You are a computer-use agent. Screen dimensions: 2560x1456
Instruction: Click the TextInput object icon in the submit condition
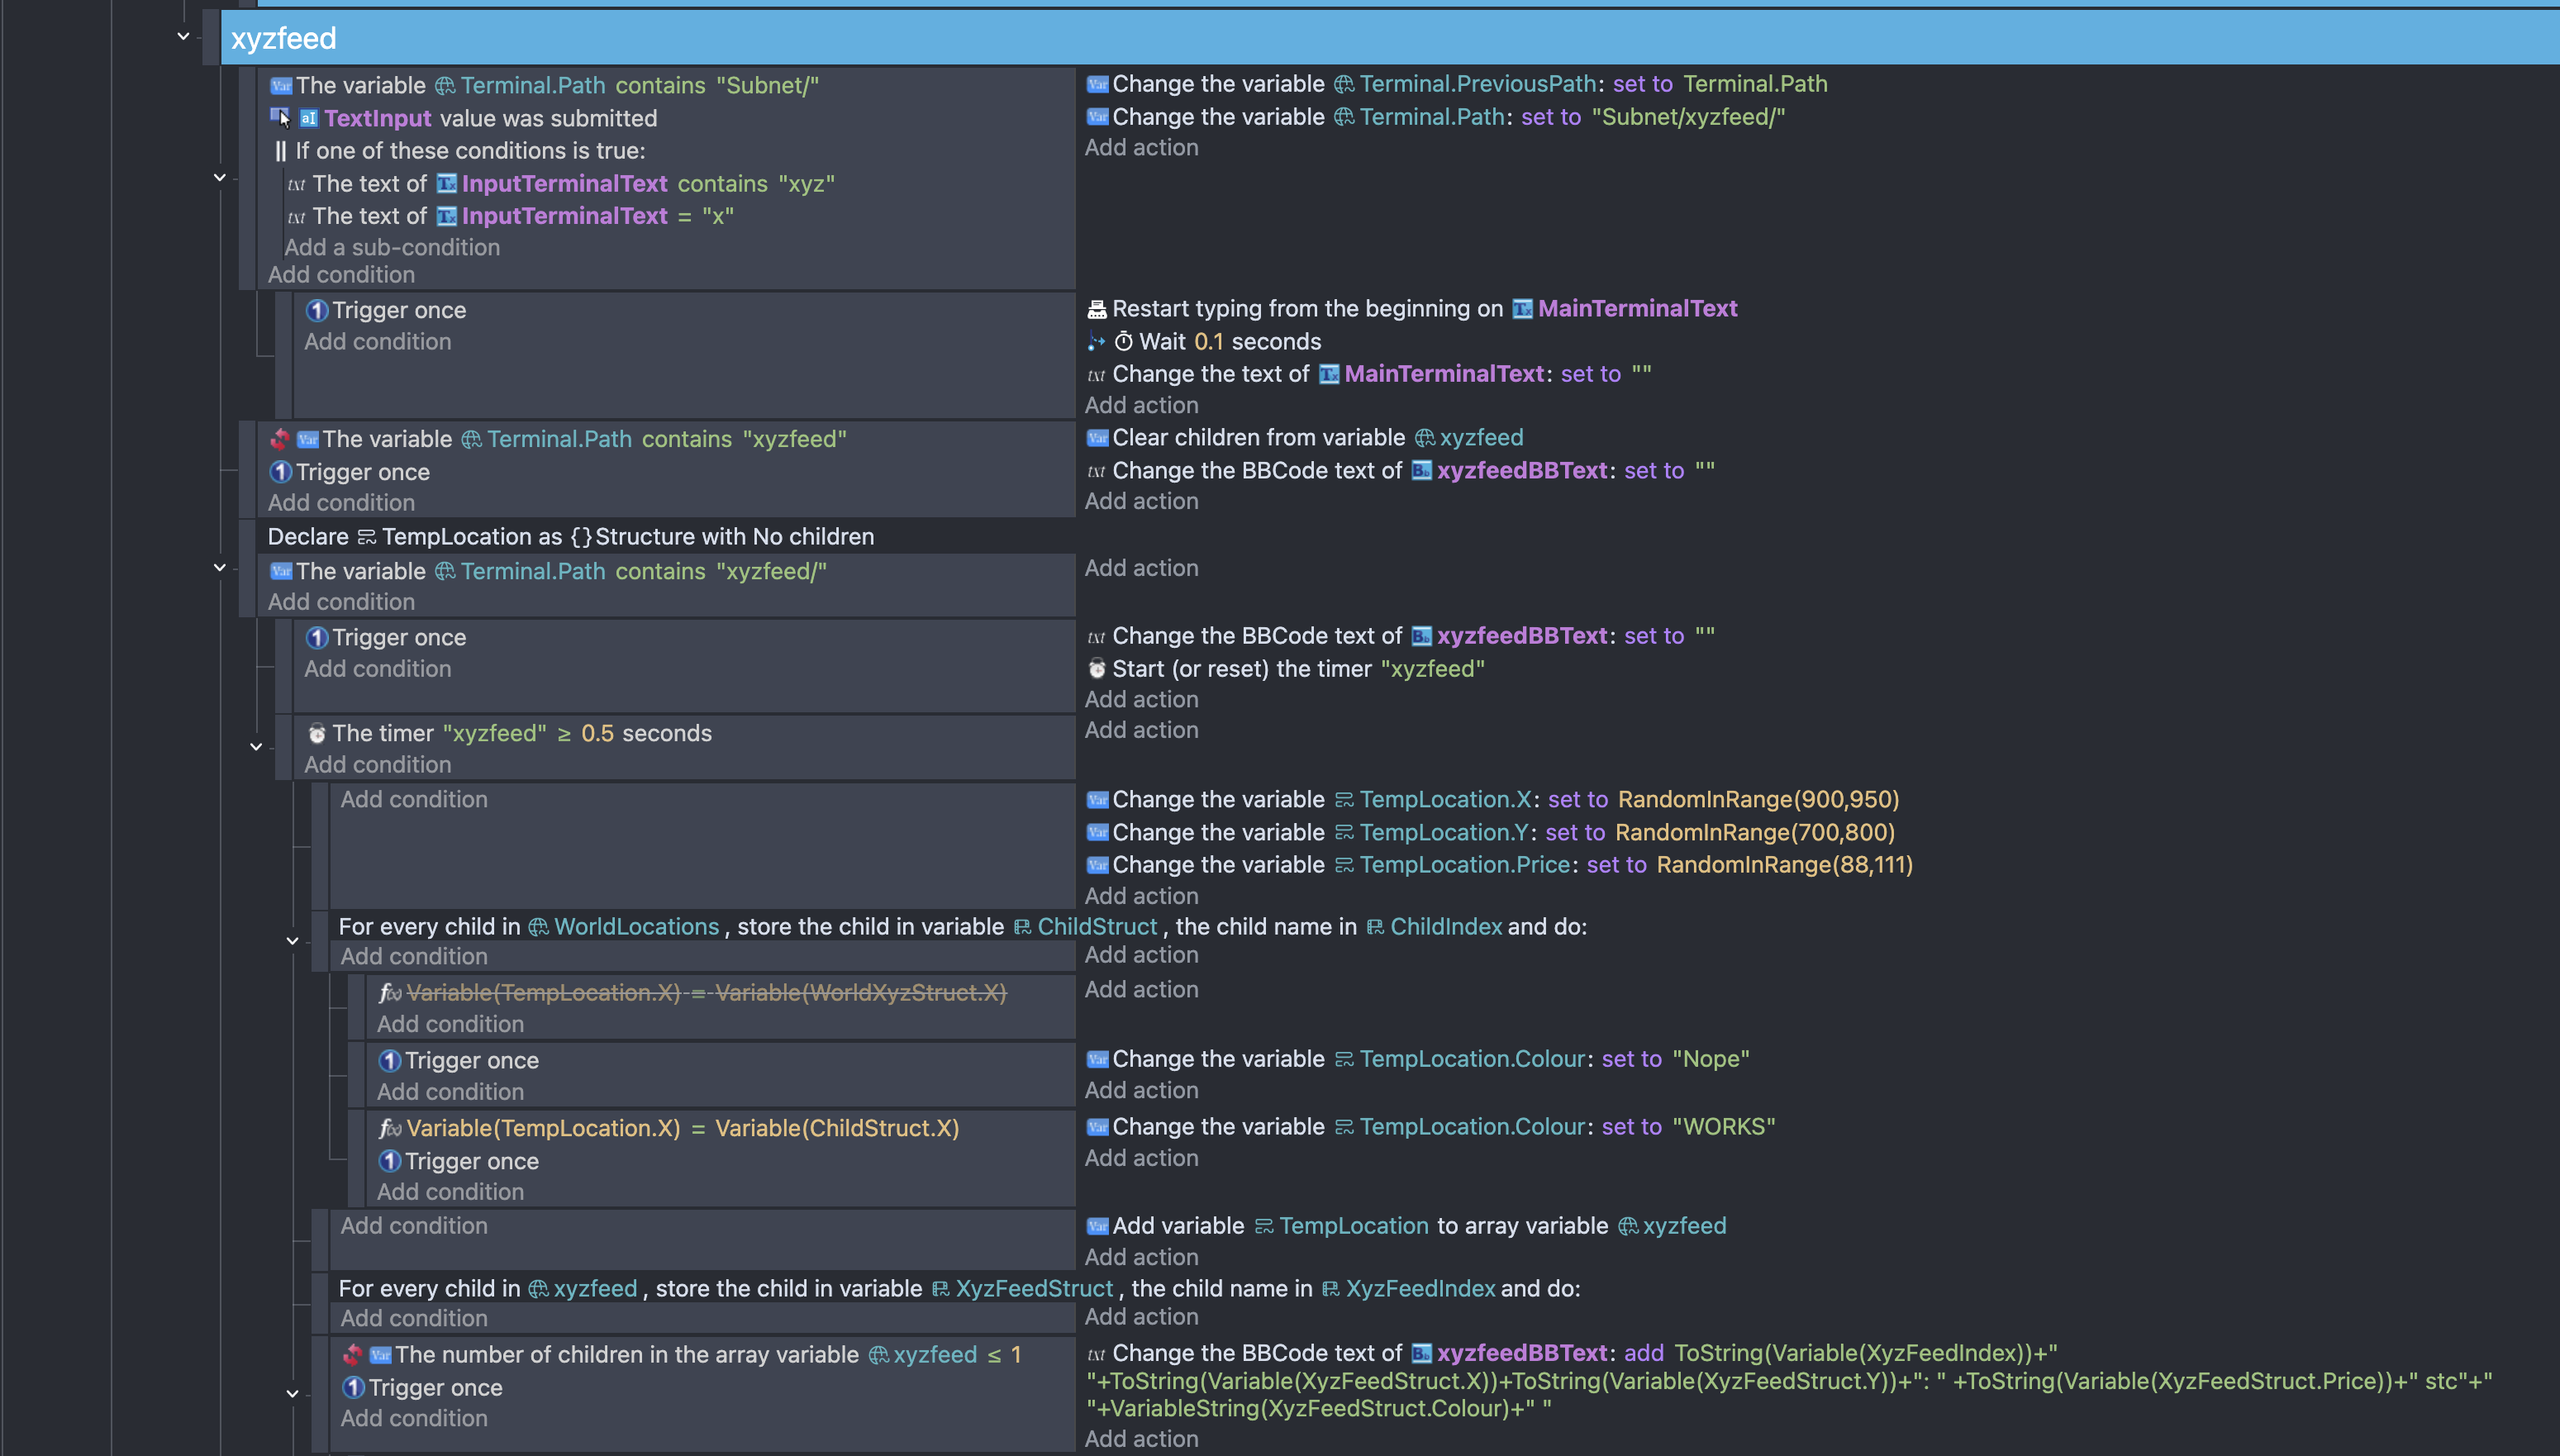click(309, 118)
